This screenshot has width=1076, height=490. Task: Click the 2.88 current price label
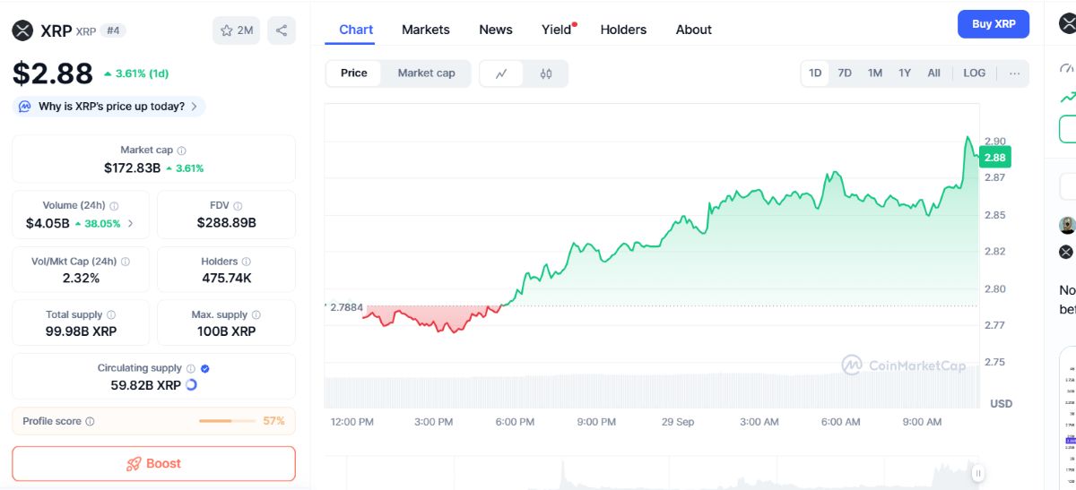[994, 158]
